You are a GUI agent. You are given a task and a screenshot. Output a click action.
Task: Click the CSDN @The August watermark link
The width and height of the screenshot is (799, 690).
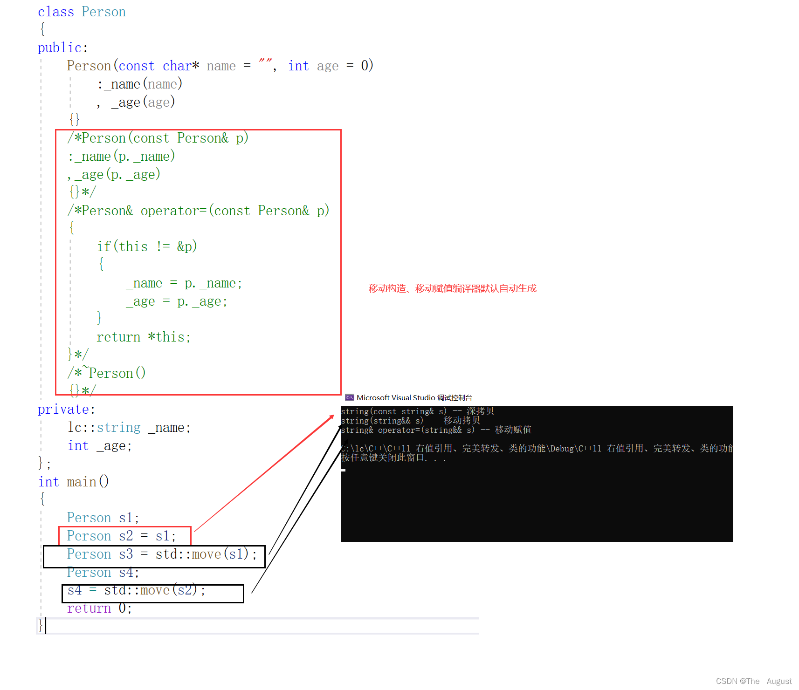[x=754, y=681]
